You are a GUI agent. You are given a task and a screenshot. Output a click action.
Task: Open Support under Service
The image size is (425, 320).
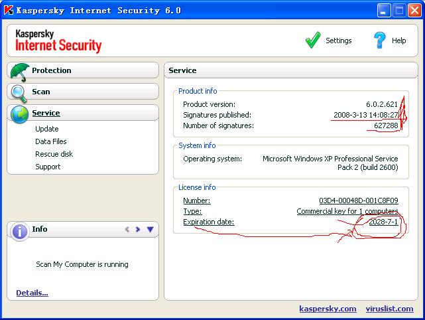click(48, 167)
